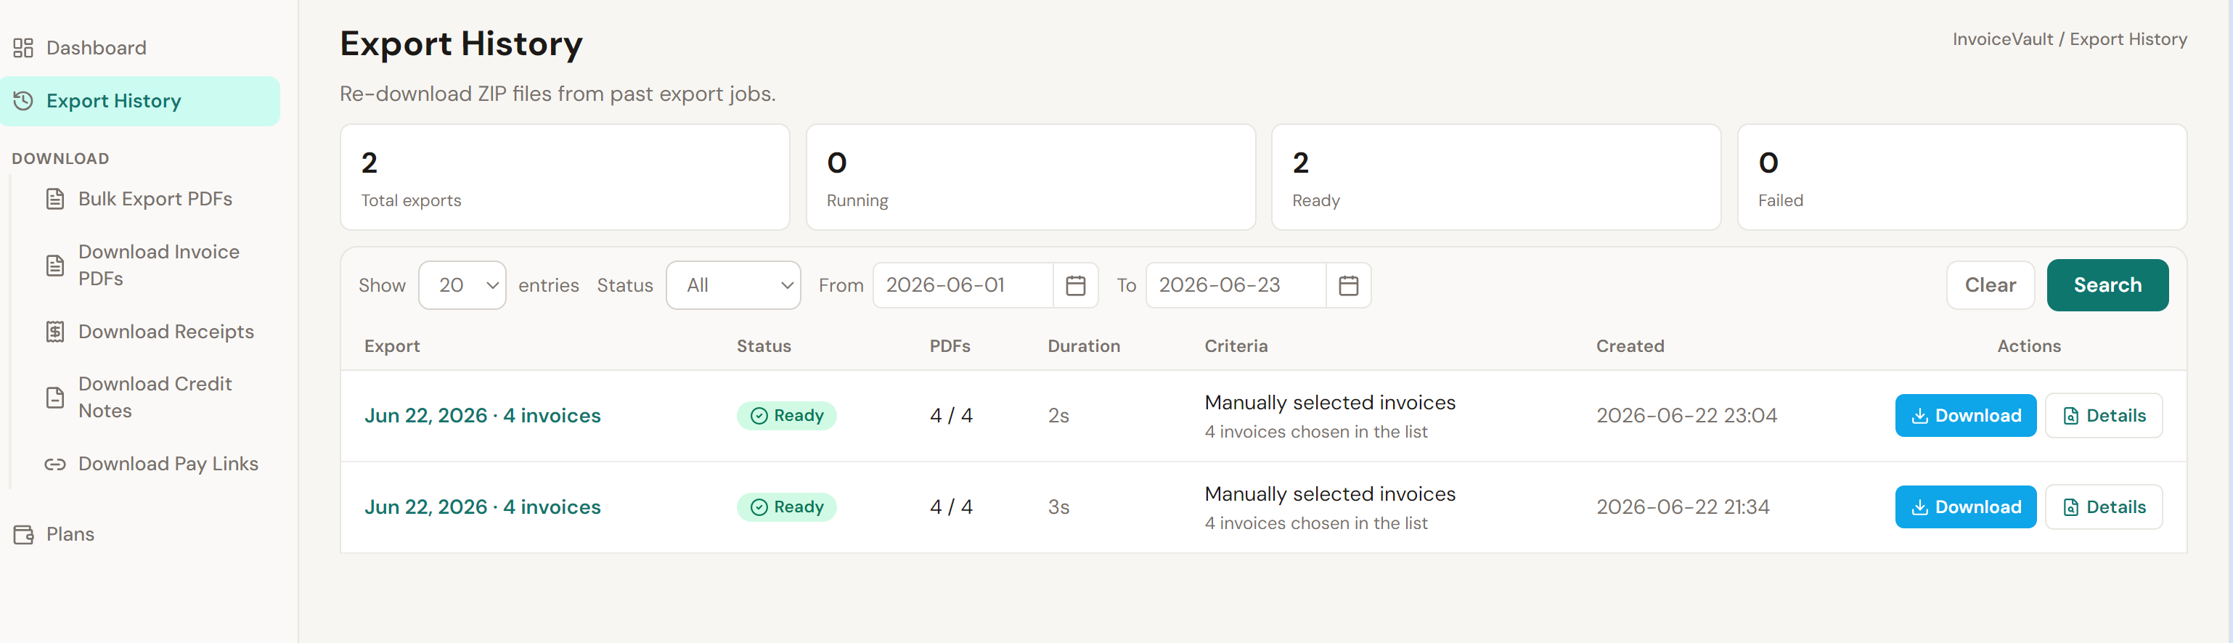Image resolution: width=2233 pixels, height=643 pixels.
Task: Open the Show entries count dropdown
Action: 462,285
